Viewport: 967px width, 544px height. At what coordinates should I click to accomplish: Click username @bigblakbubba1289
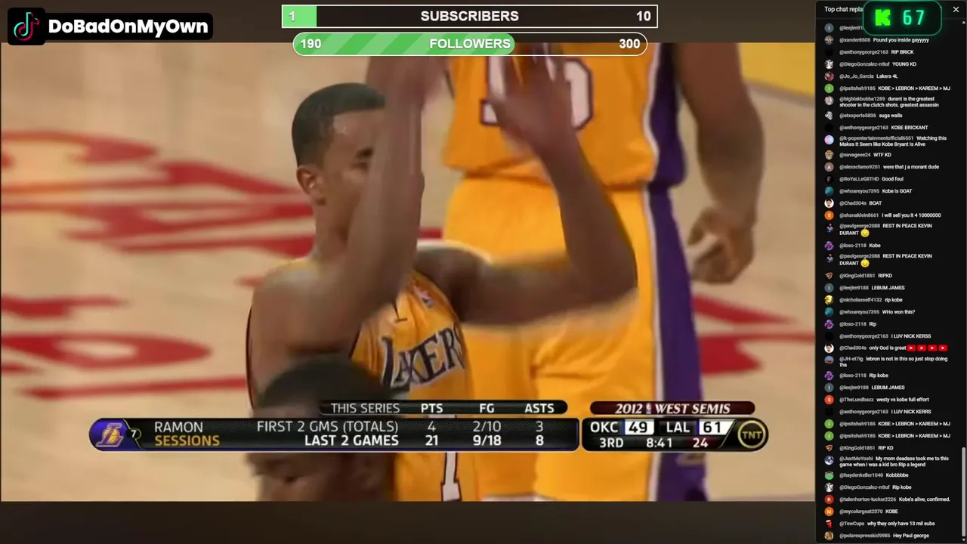pos(862,99)
